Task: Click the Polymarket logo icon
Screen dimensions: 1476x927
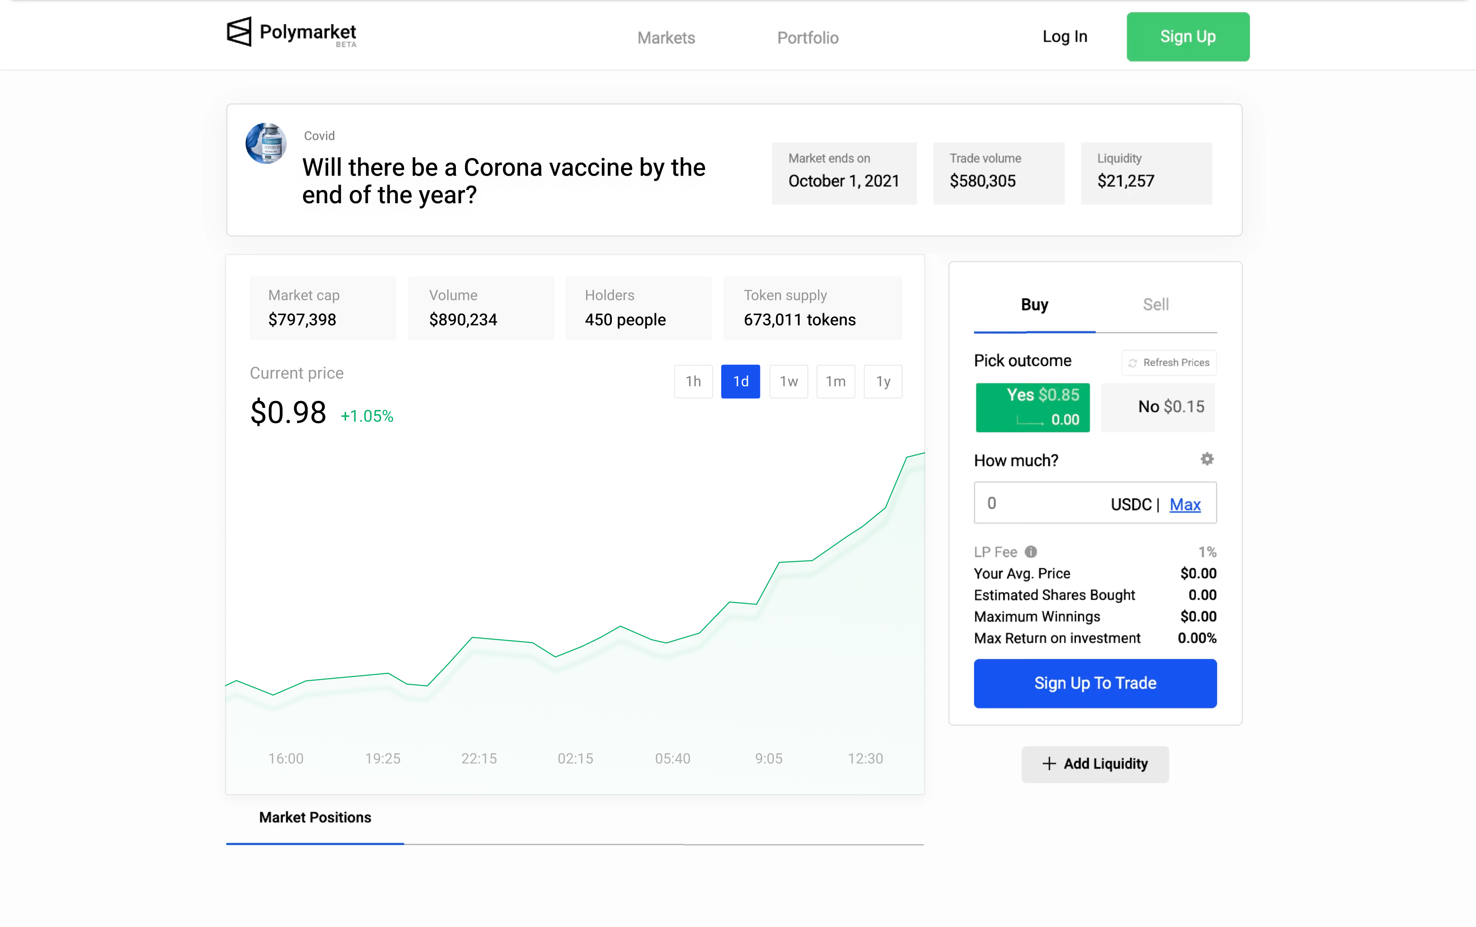Action: pyautogui.click(x=239, y=31)
